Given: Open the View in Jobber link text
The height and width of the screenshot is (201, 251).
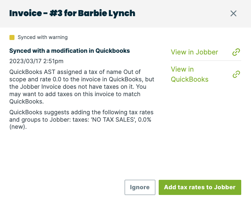Looking at the screenshot, I should [x=194, y=52].
